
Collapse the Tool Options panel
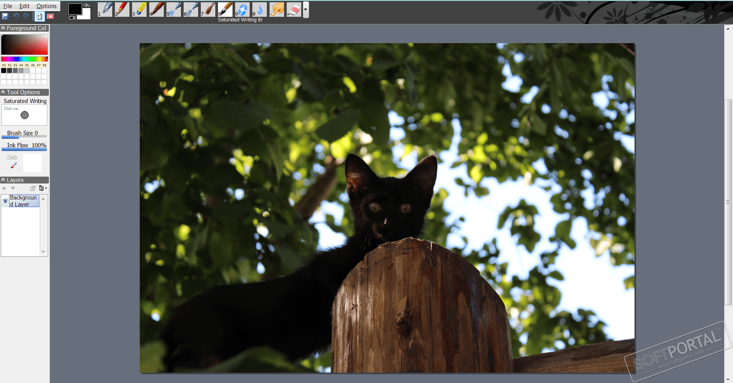pos(3,92)
